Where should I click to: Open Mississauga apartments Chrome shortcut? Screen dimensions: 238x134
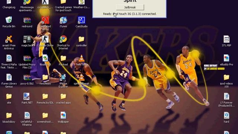click(27, 2)
